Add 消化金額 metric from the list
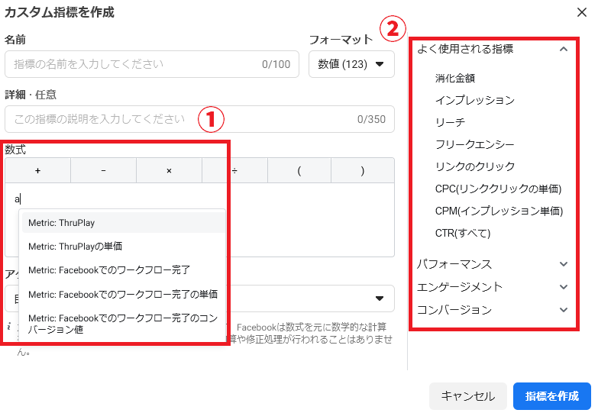598x413 pixels. (x=456, y=78)
